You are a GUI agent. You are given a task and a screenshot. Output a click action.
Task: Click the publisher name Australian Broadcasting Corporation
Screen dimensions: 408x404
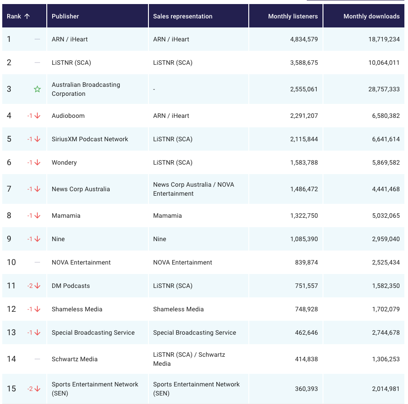[86, 89]
